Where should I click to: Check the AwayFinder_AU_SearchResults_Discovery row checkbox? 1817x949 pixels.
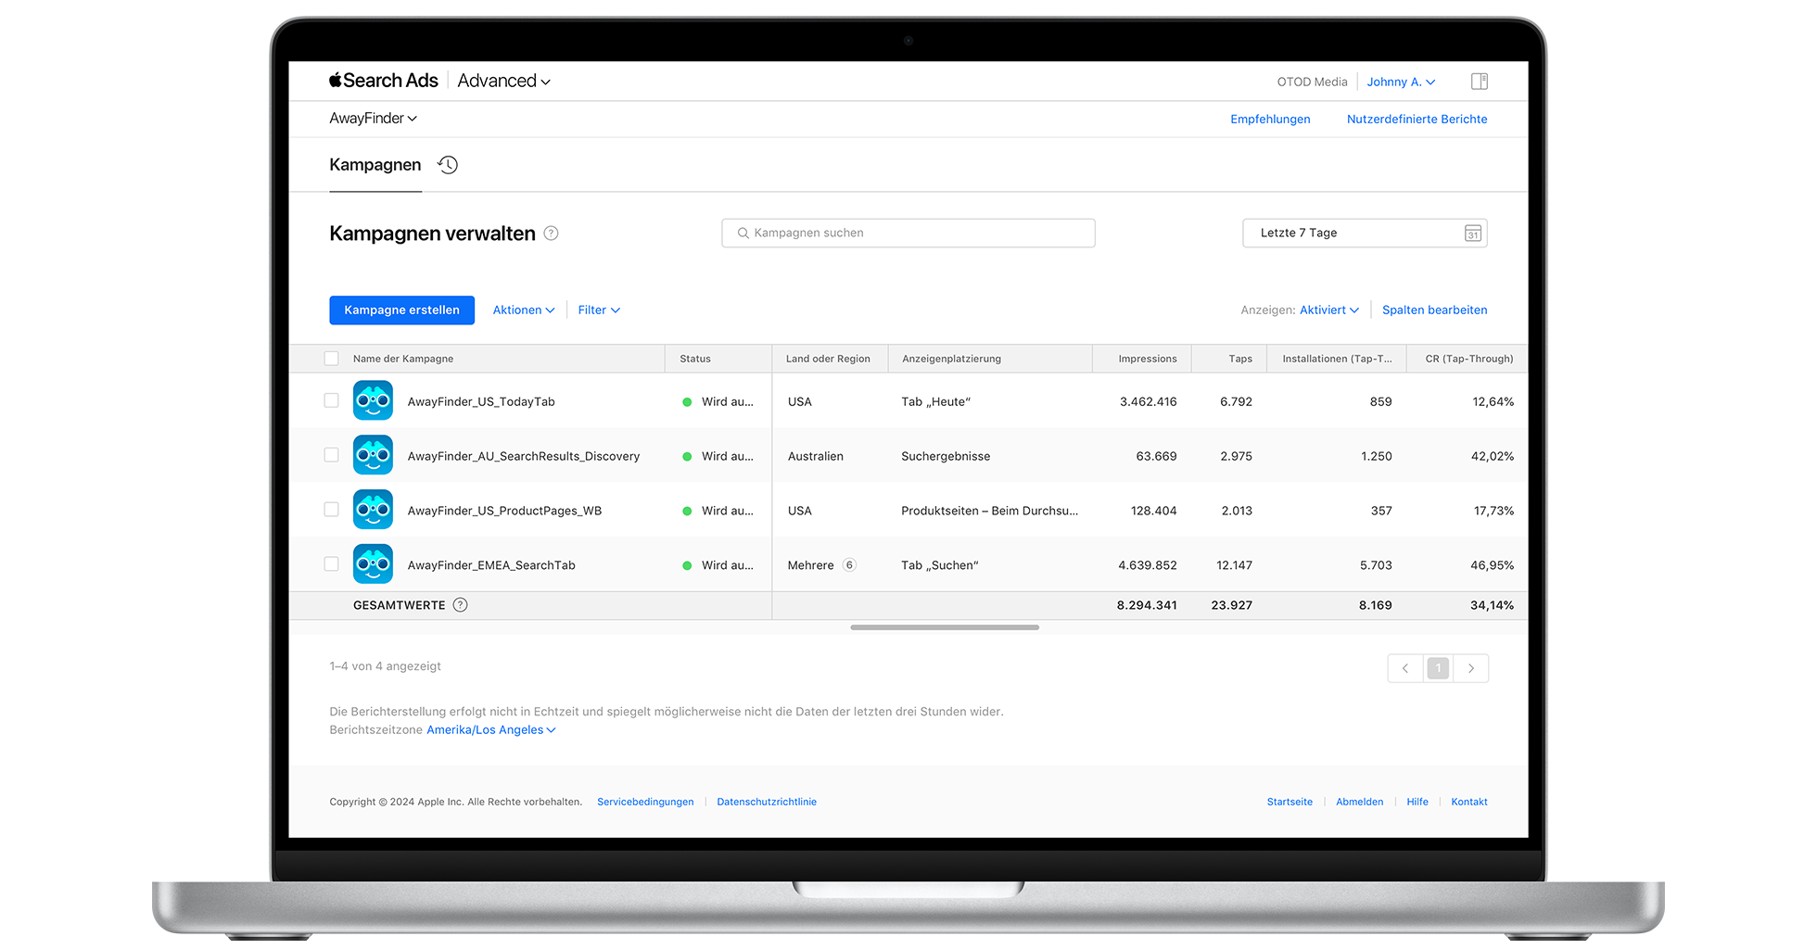pos(331,455)
